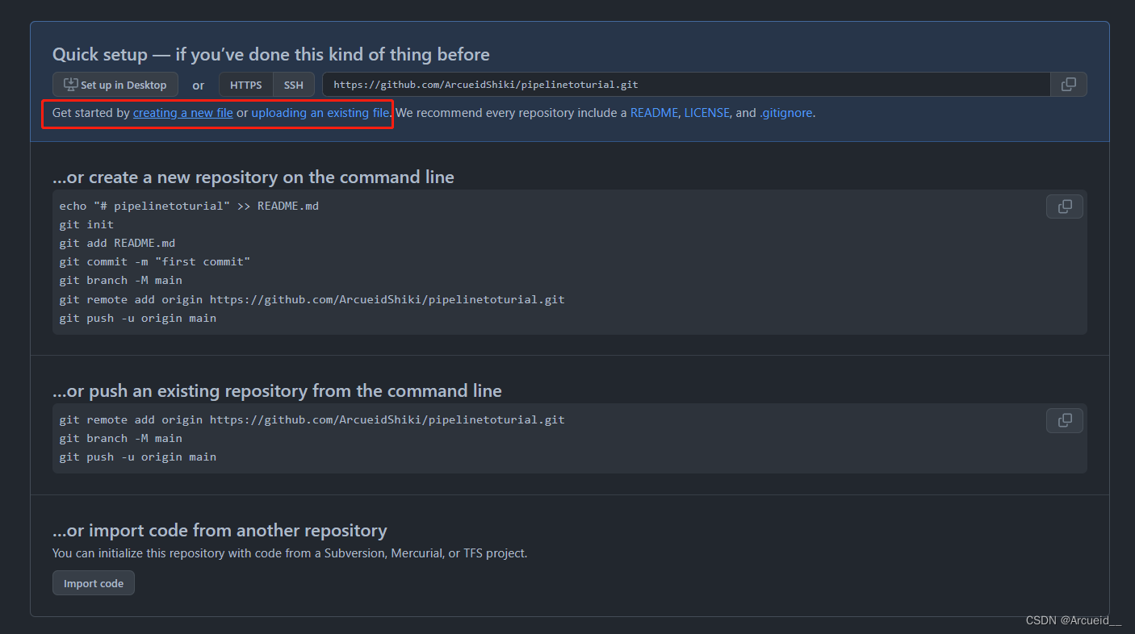Click Set up in Desktop button

pos(115,85)
